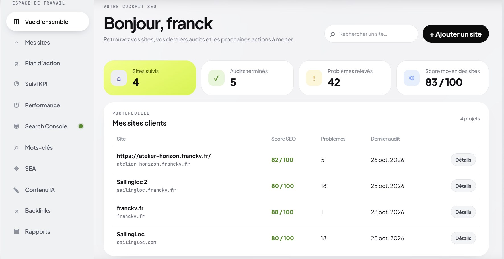Click the 4 projets count label

[470, 119]
